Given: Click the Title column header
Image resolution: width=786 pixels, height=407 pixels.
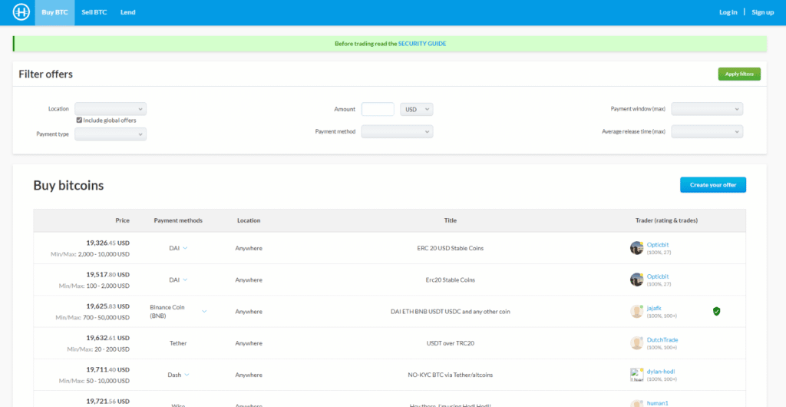Looking at the screenshot, I should (450, 220).
